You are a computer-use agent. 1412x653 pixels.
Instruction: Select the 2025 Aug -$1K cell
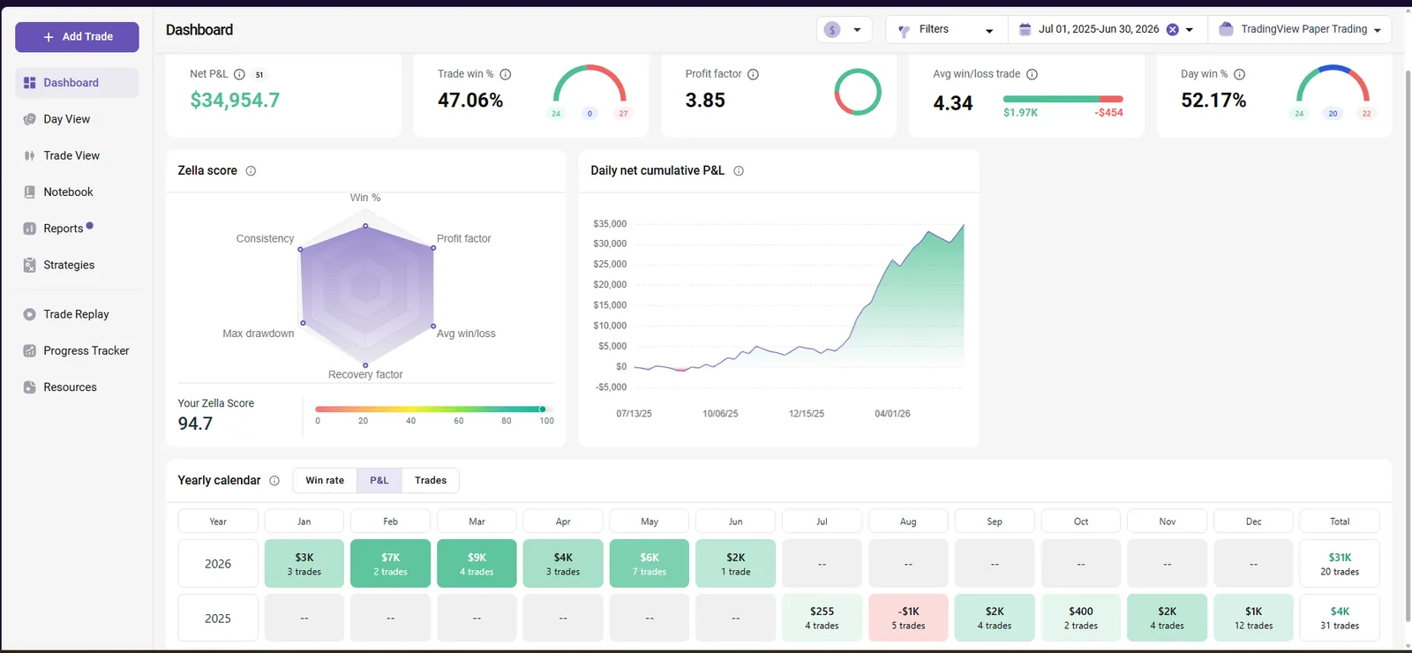tap(908, 618)
